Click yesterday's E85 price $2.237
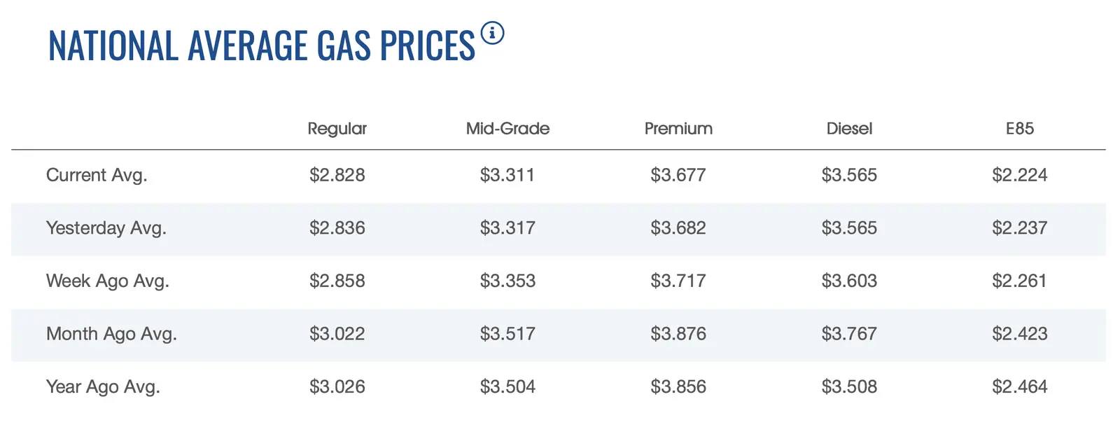 coord(1019,228)
